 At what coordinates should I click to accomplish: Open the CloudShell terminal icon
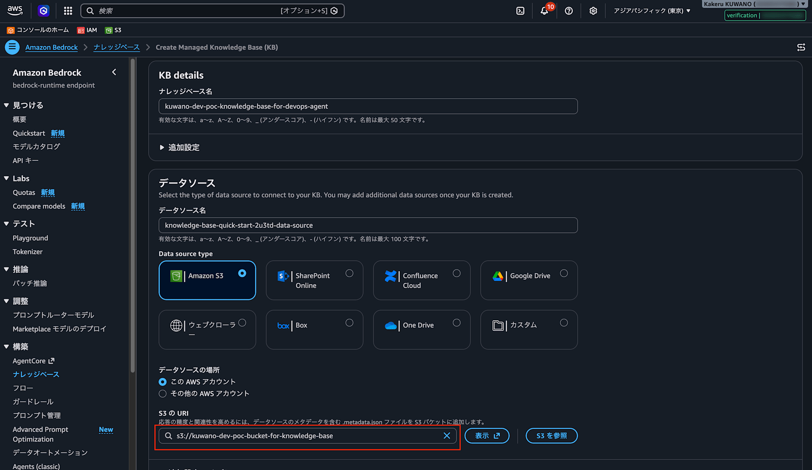[x=520, y=11]
